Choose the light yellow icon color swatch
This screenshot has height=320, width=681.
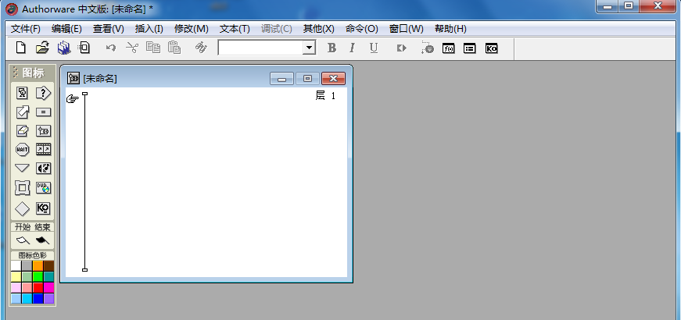16,276
